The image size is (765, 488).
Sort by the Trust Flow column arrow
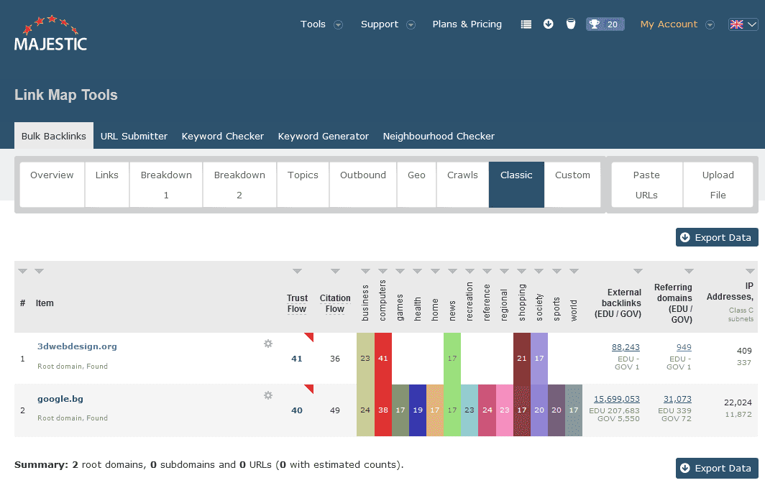(297, 271)
